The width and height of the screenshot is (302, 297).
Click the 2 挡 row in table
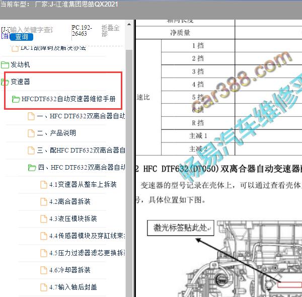[198, 58]
